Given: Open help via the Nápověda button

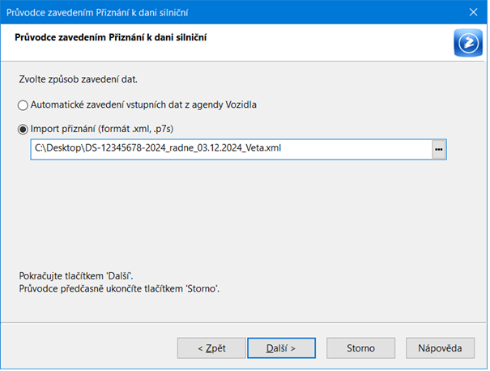Looking at the screenshot, I should click(x=440, y=348).
